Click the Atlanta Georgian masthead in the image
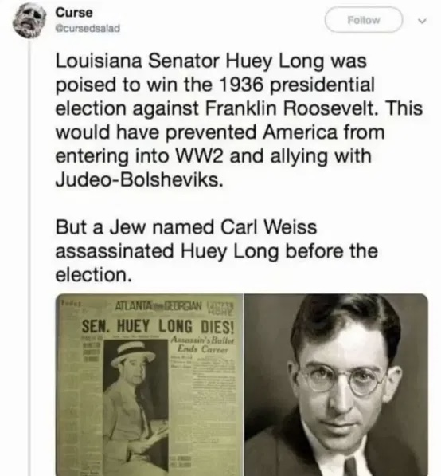441x476 pixels. coord(158,306)
